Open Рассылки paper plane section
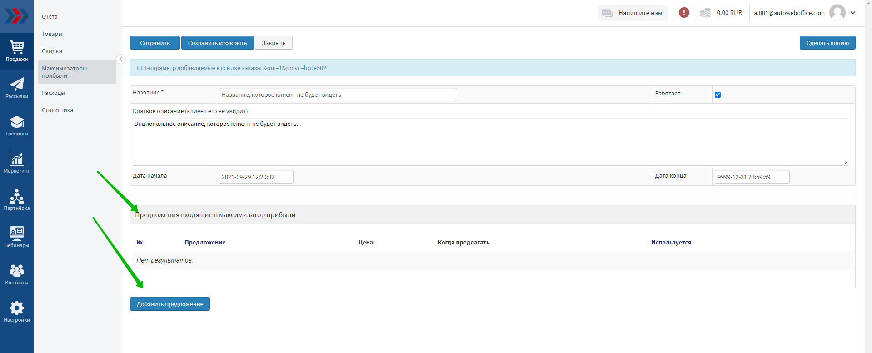The height and width of the screenshot is (353, 872). (17, 88)
